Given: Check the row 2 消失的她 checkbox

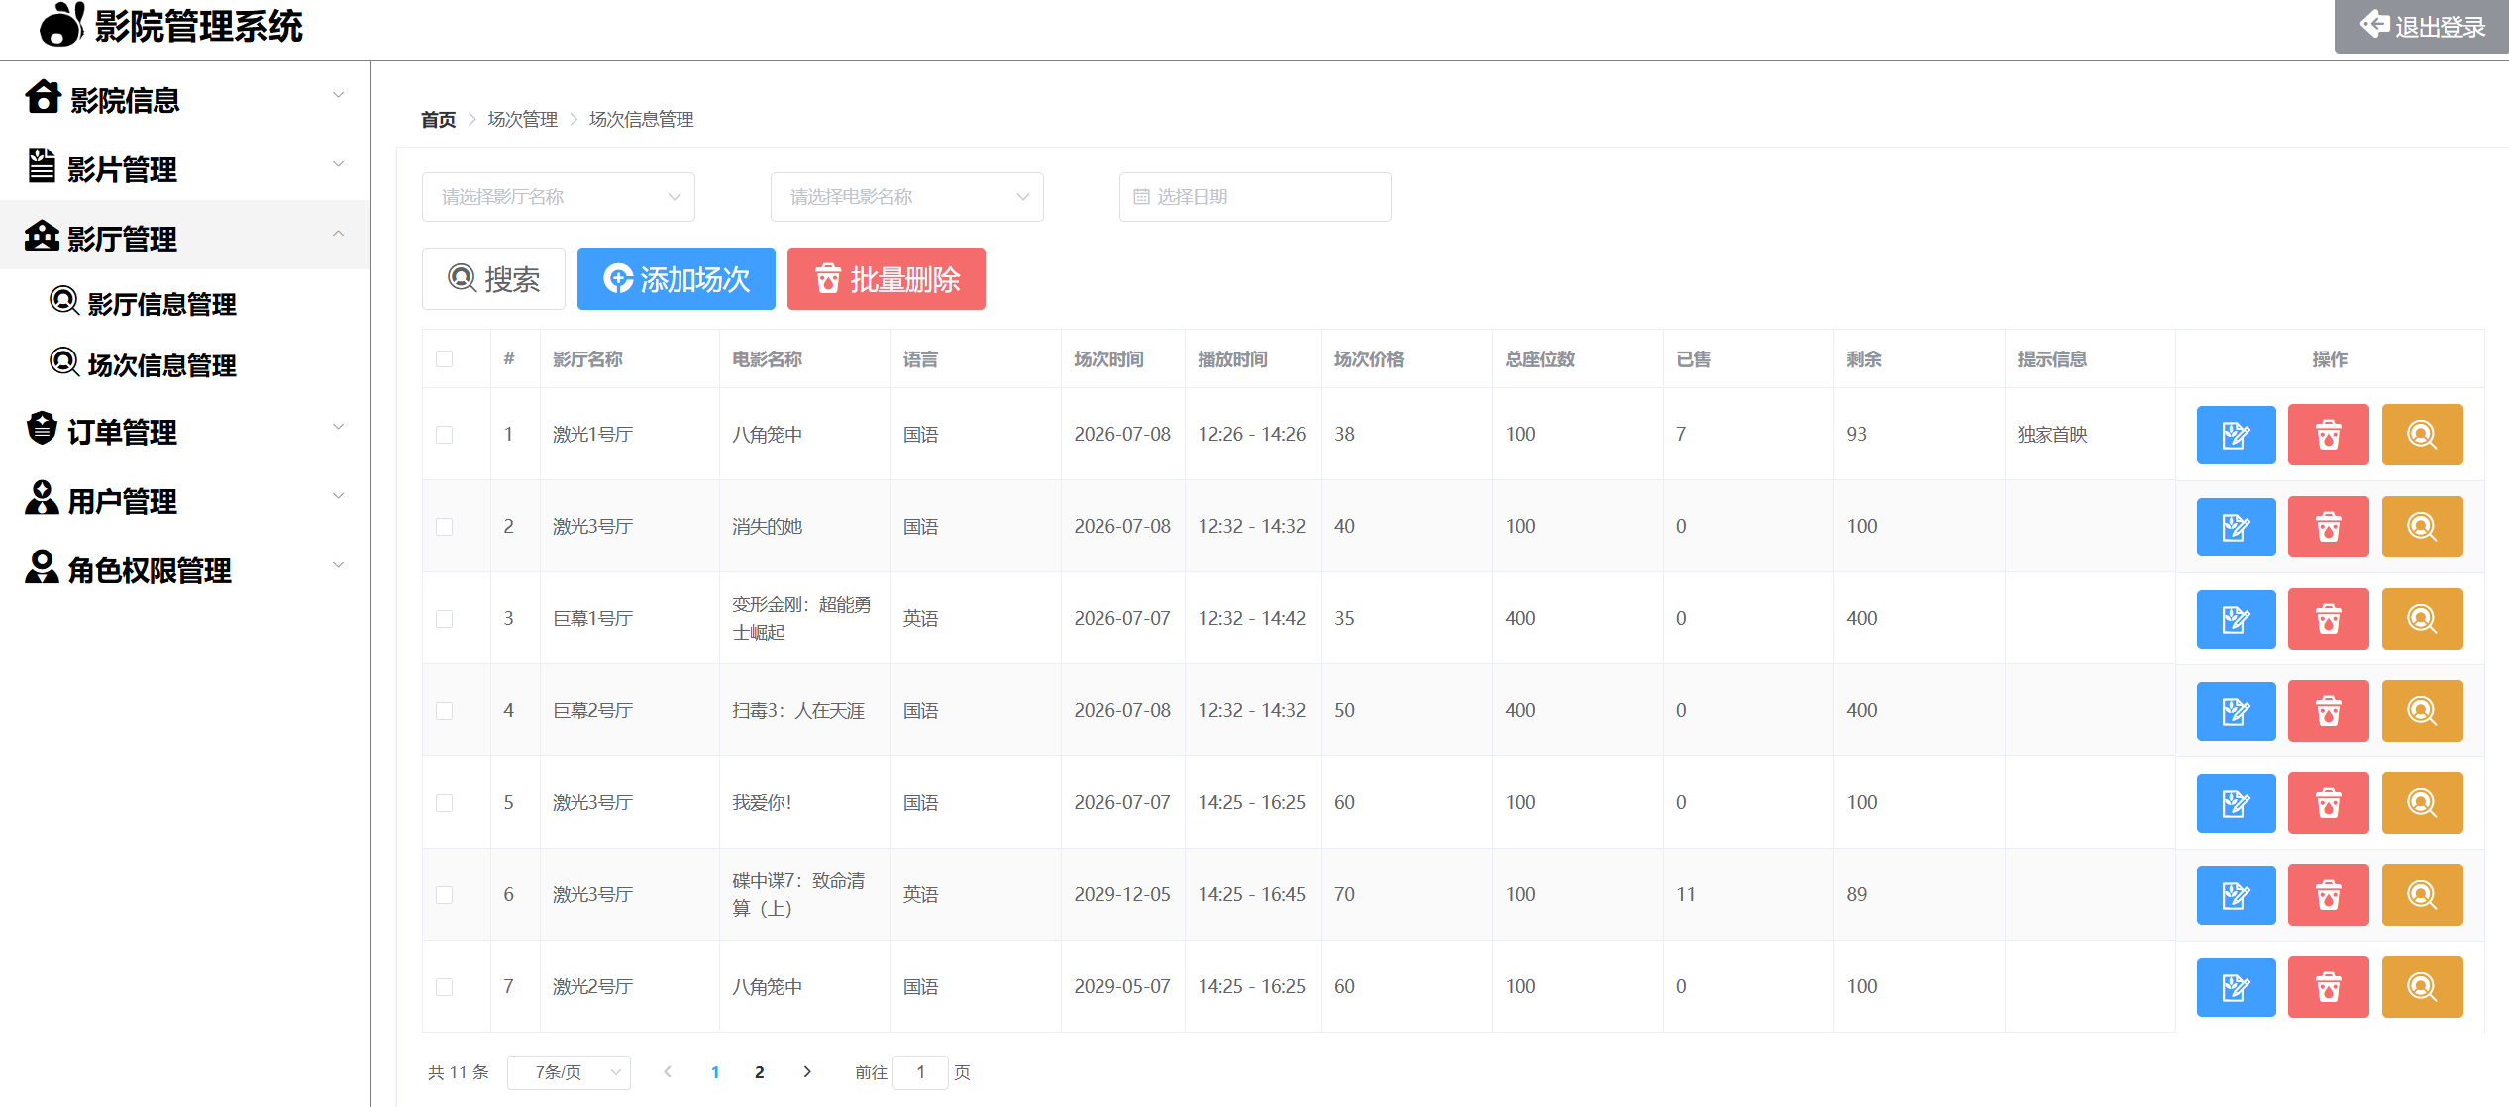Looking at the screenshot, I should click(x=445, y=527).
